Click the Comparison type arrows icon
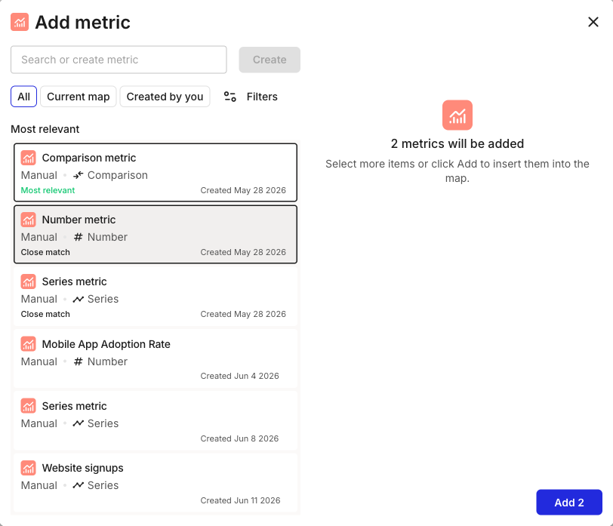 (x=79, y=175)
